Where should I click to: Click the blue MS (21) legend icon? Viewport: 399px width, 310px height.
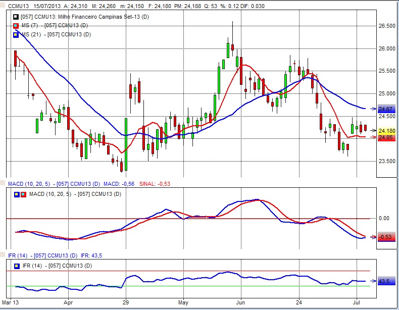(17, 34)
